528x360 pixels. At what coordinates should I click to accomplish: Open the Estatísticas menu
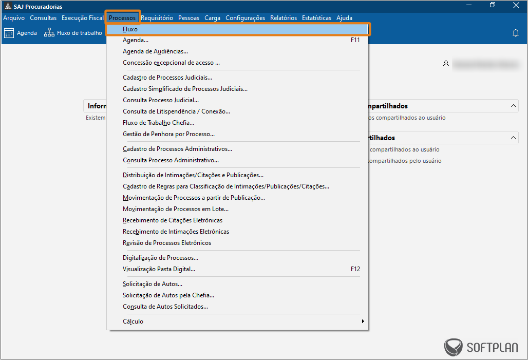pos(316,18)
